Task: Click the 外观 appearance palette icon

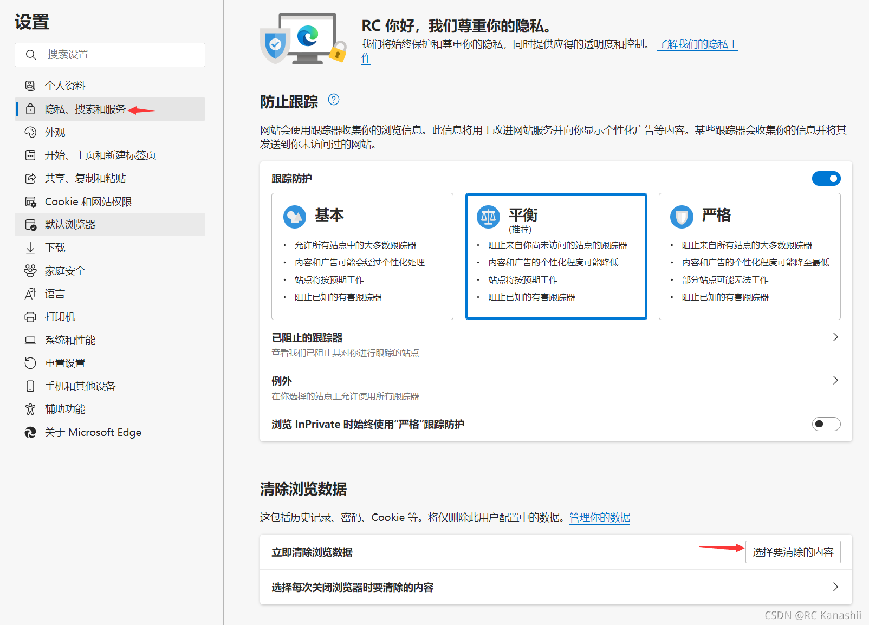Action: [30, 132]
